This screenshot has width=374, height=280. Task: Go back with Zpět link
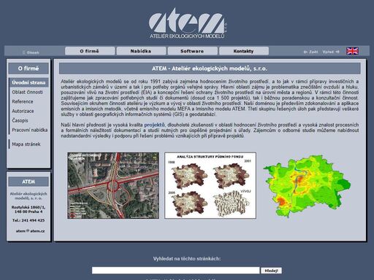pyautogui.click(x=310, y=52)
